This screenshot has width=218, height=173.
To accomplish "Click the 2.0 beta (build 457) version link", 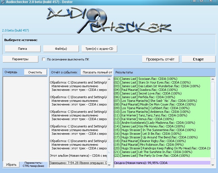I will tap(15, 30).
